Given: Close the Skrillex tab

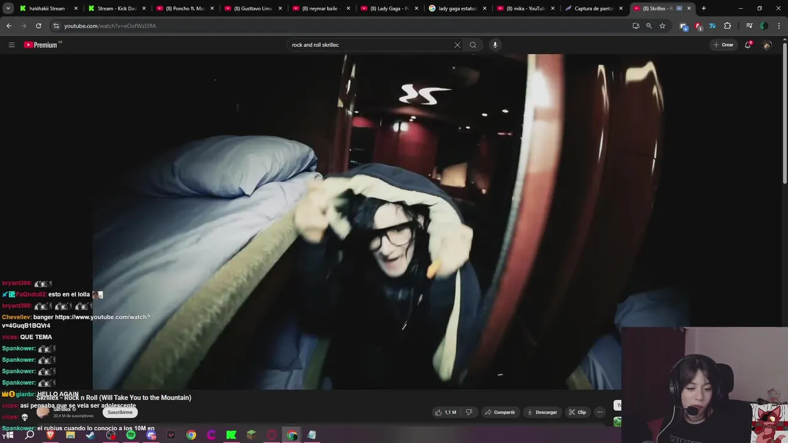Looking at the screenshot, I should click(689, 9).
